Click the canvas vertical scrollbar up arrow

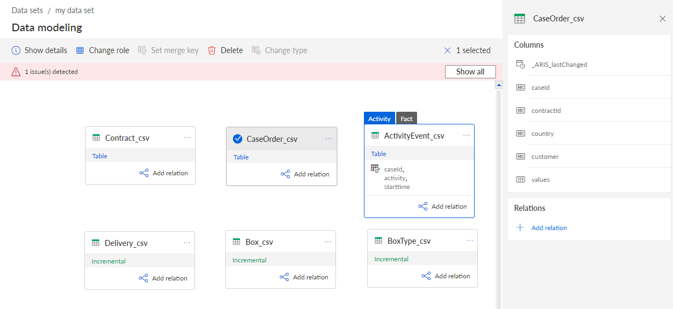click(x=499, y=85)
